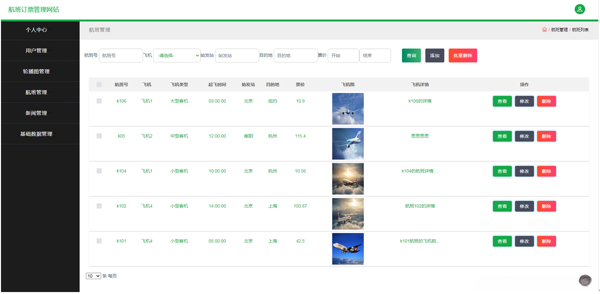600x294 pixels.
Task: Expand 基础数据管理 in the sidebar
Action: point(40,134)
